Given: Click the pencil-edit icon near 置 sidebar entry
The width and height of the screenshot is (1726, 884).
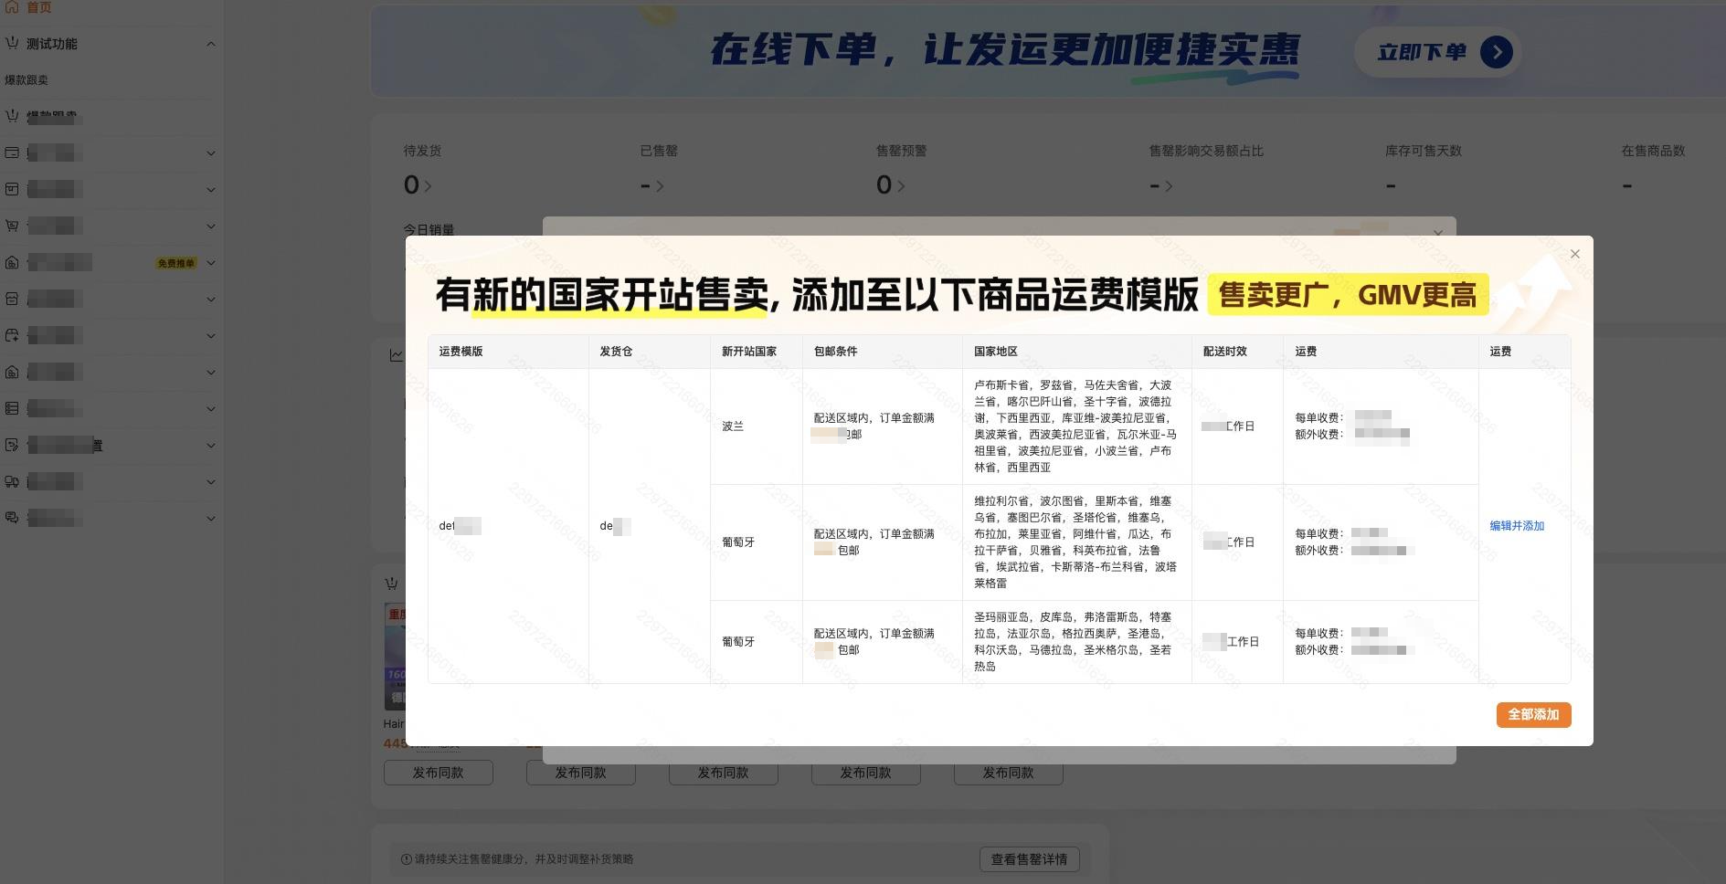Looking at the screenshot, I should (x=12, y=445).
